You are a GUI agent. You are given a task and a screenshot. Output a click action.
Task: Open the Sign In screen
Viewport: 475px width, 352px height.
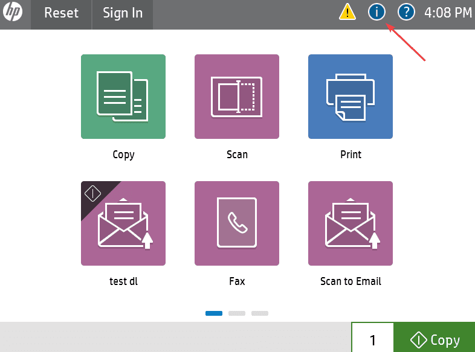coord(123,13)
